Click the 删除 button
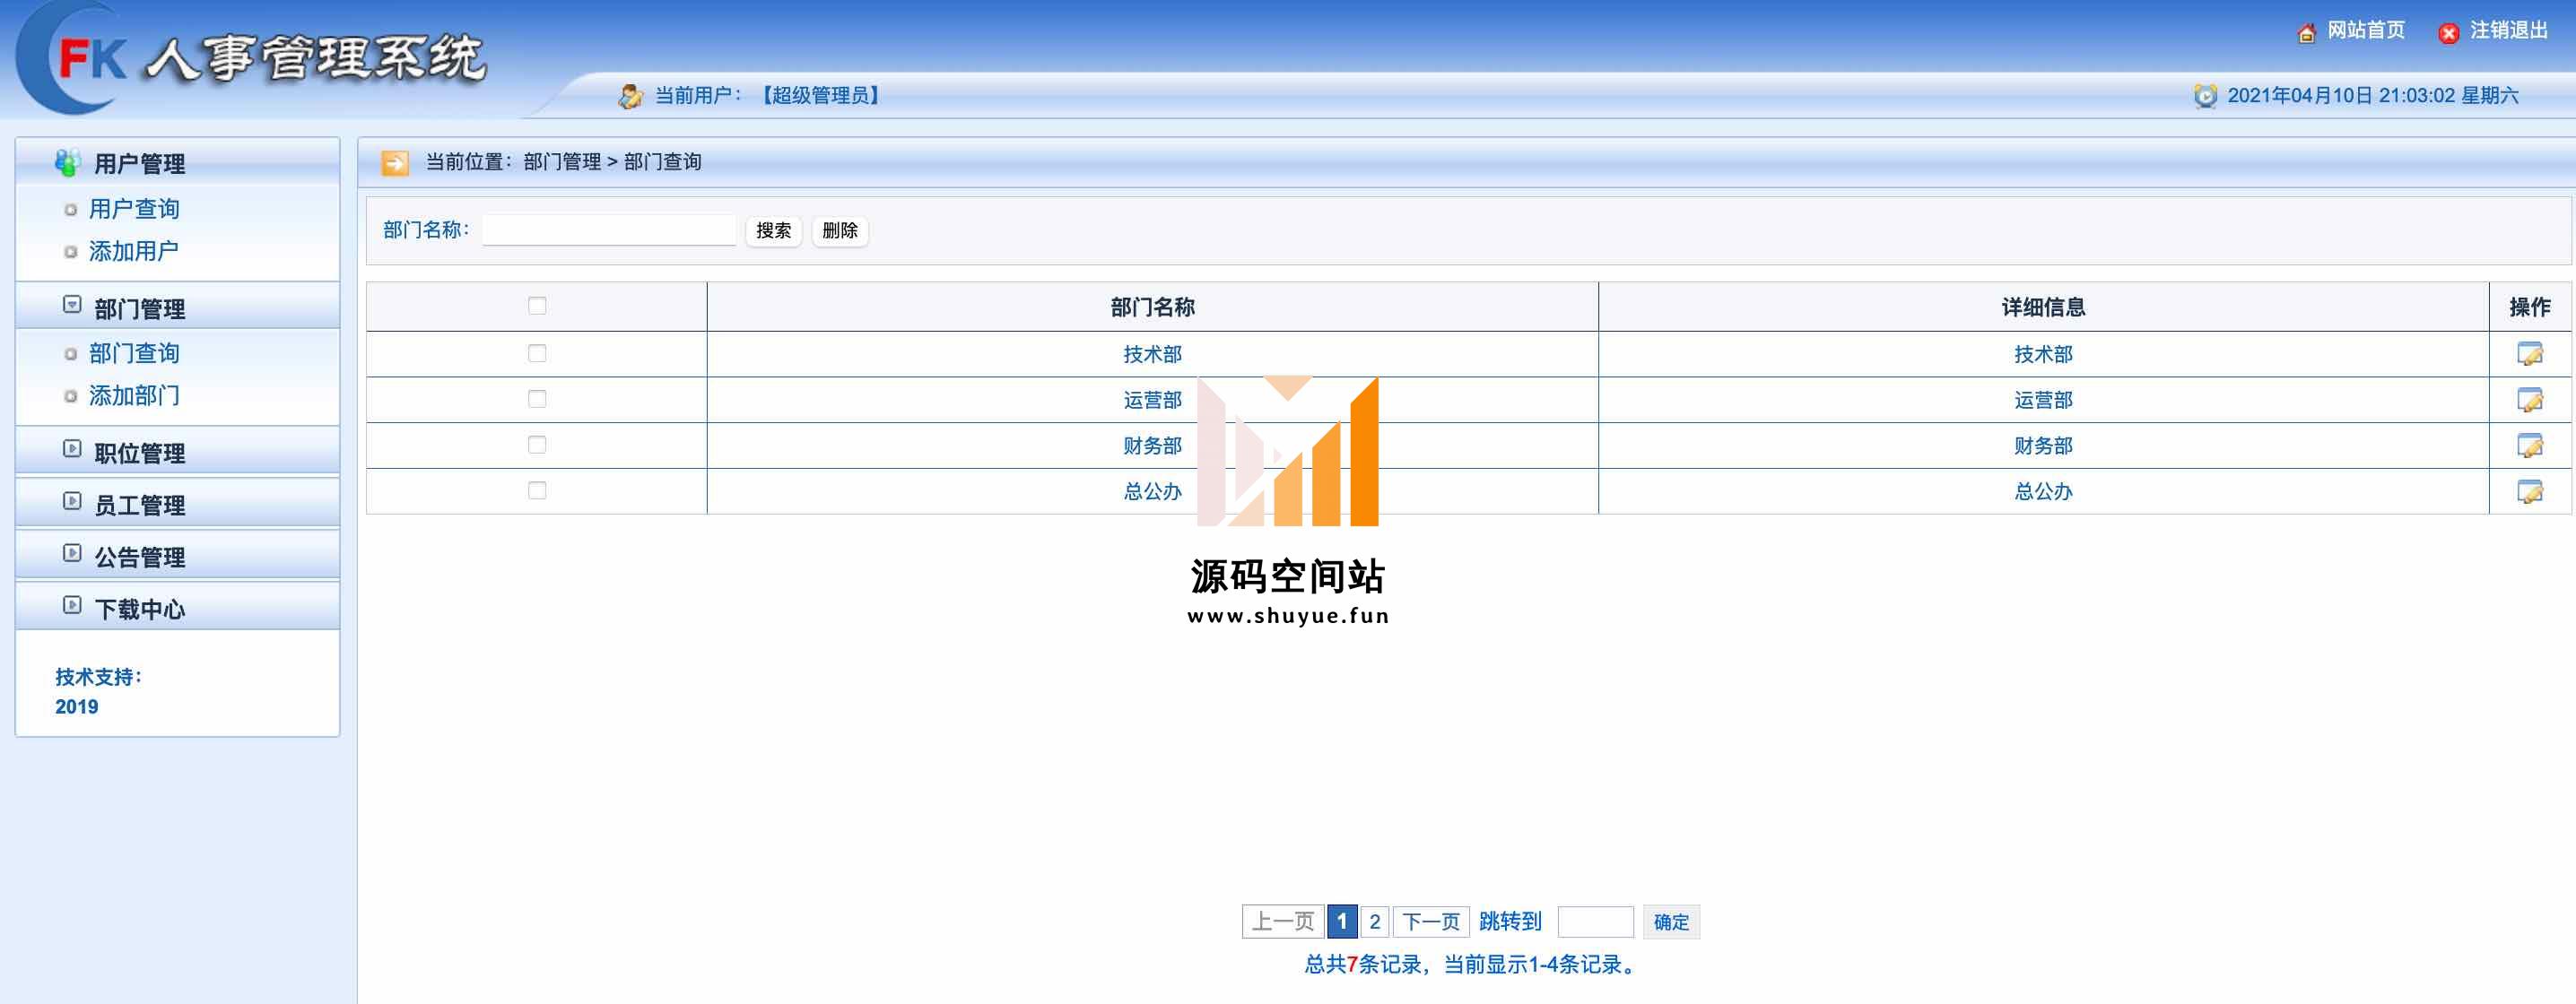The height and width of the screenshot is (1004, 2576). 840,230
